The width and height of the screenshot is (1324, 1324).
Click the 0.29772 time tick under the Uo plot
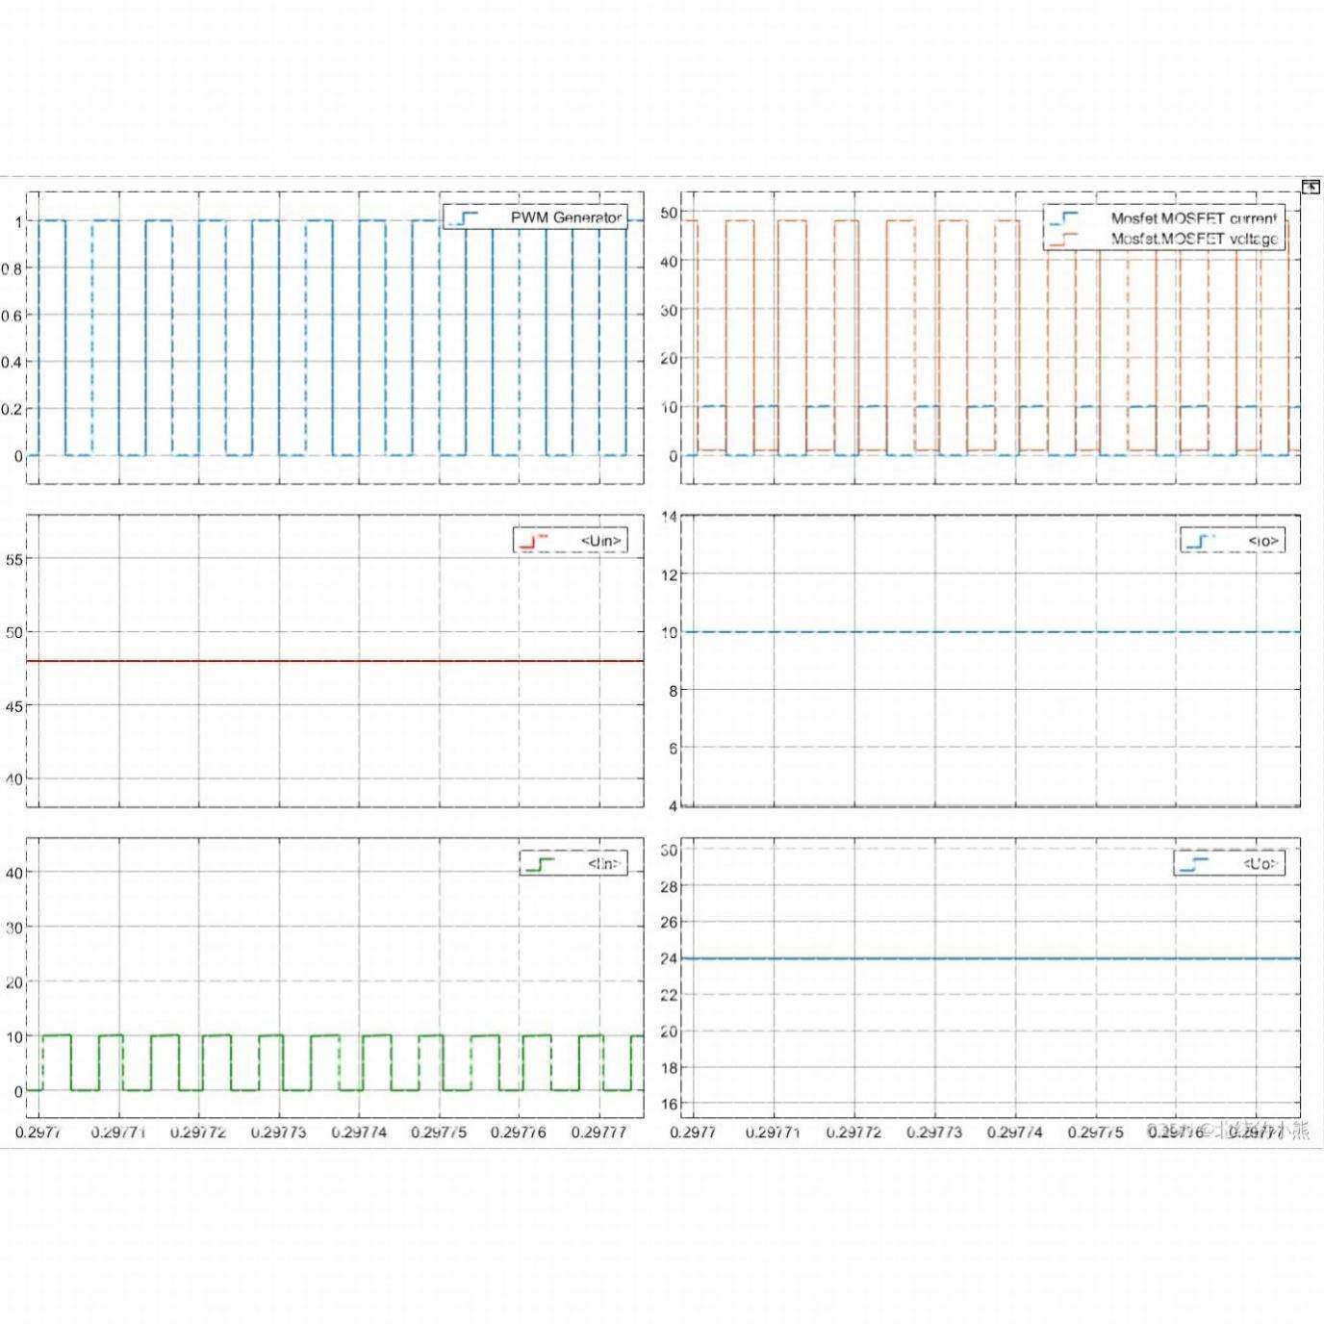(853, 1133)
